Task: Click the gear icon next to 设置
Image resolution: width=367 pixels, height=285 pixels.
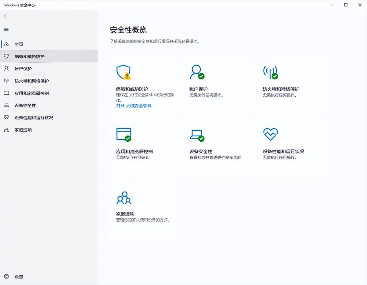Action: pyautogui.click(x=6, y=276)
